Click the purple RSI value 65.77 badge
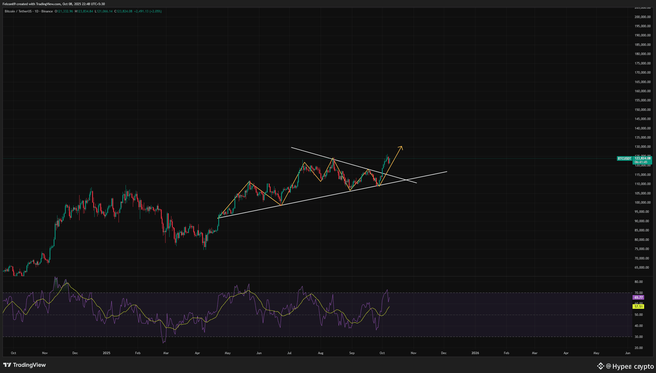Image resolution: width=656 pixels, height=373 pixels. tap(638, 297)
